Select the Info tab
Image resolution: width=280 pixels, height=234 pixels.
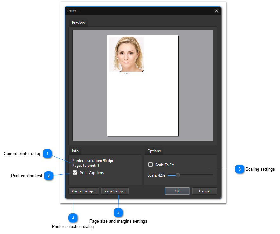tap(75, 151)
